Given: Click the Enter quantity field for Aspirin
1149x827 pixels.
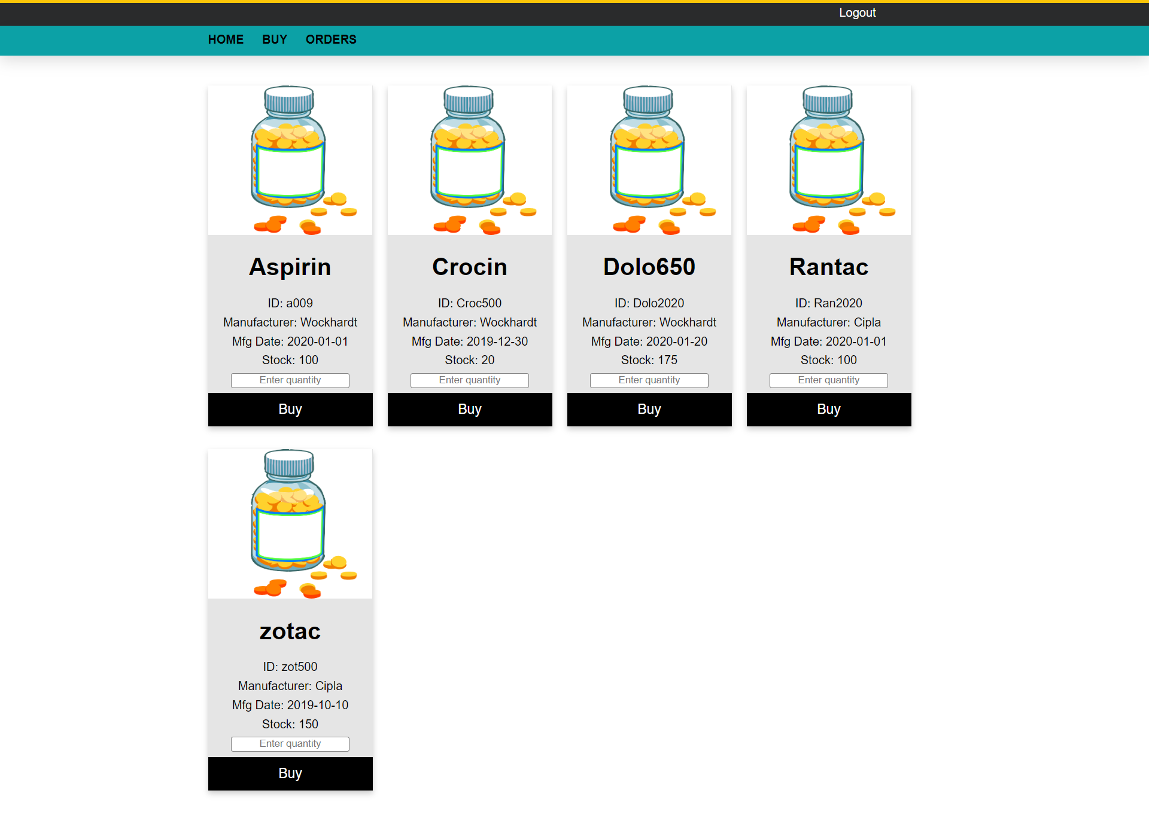Looking at the screenshot, I should [290, 380].
